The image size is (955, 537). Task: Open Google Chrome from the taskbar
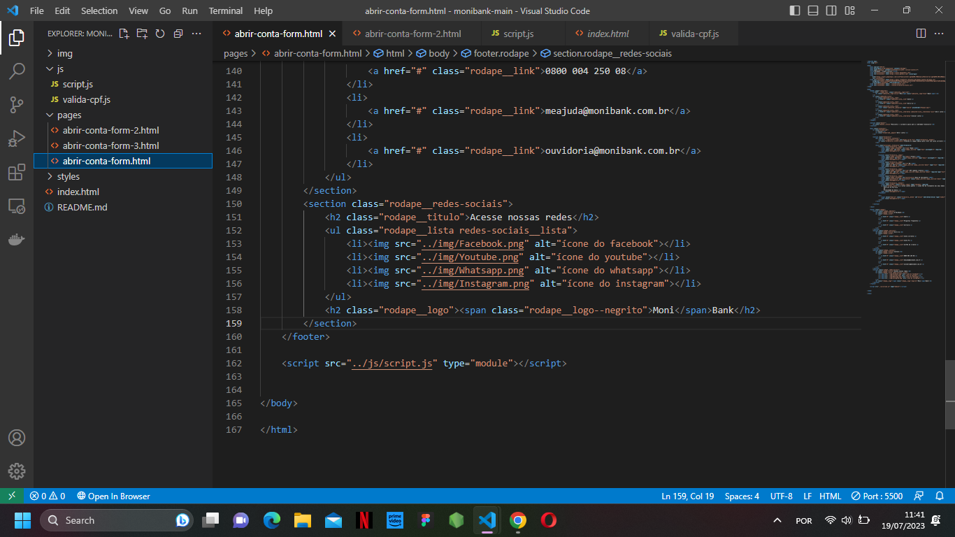(517, 520)
